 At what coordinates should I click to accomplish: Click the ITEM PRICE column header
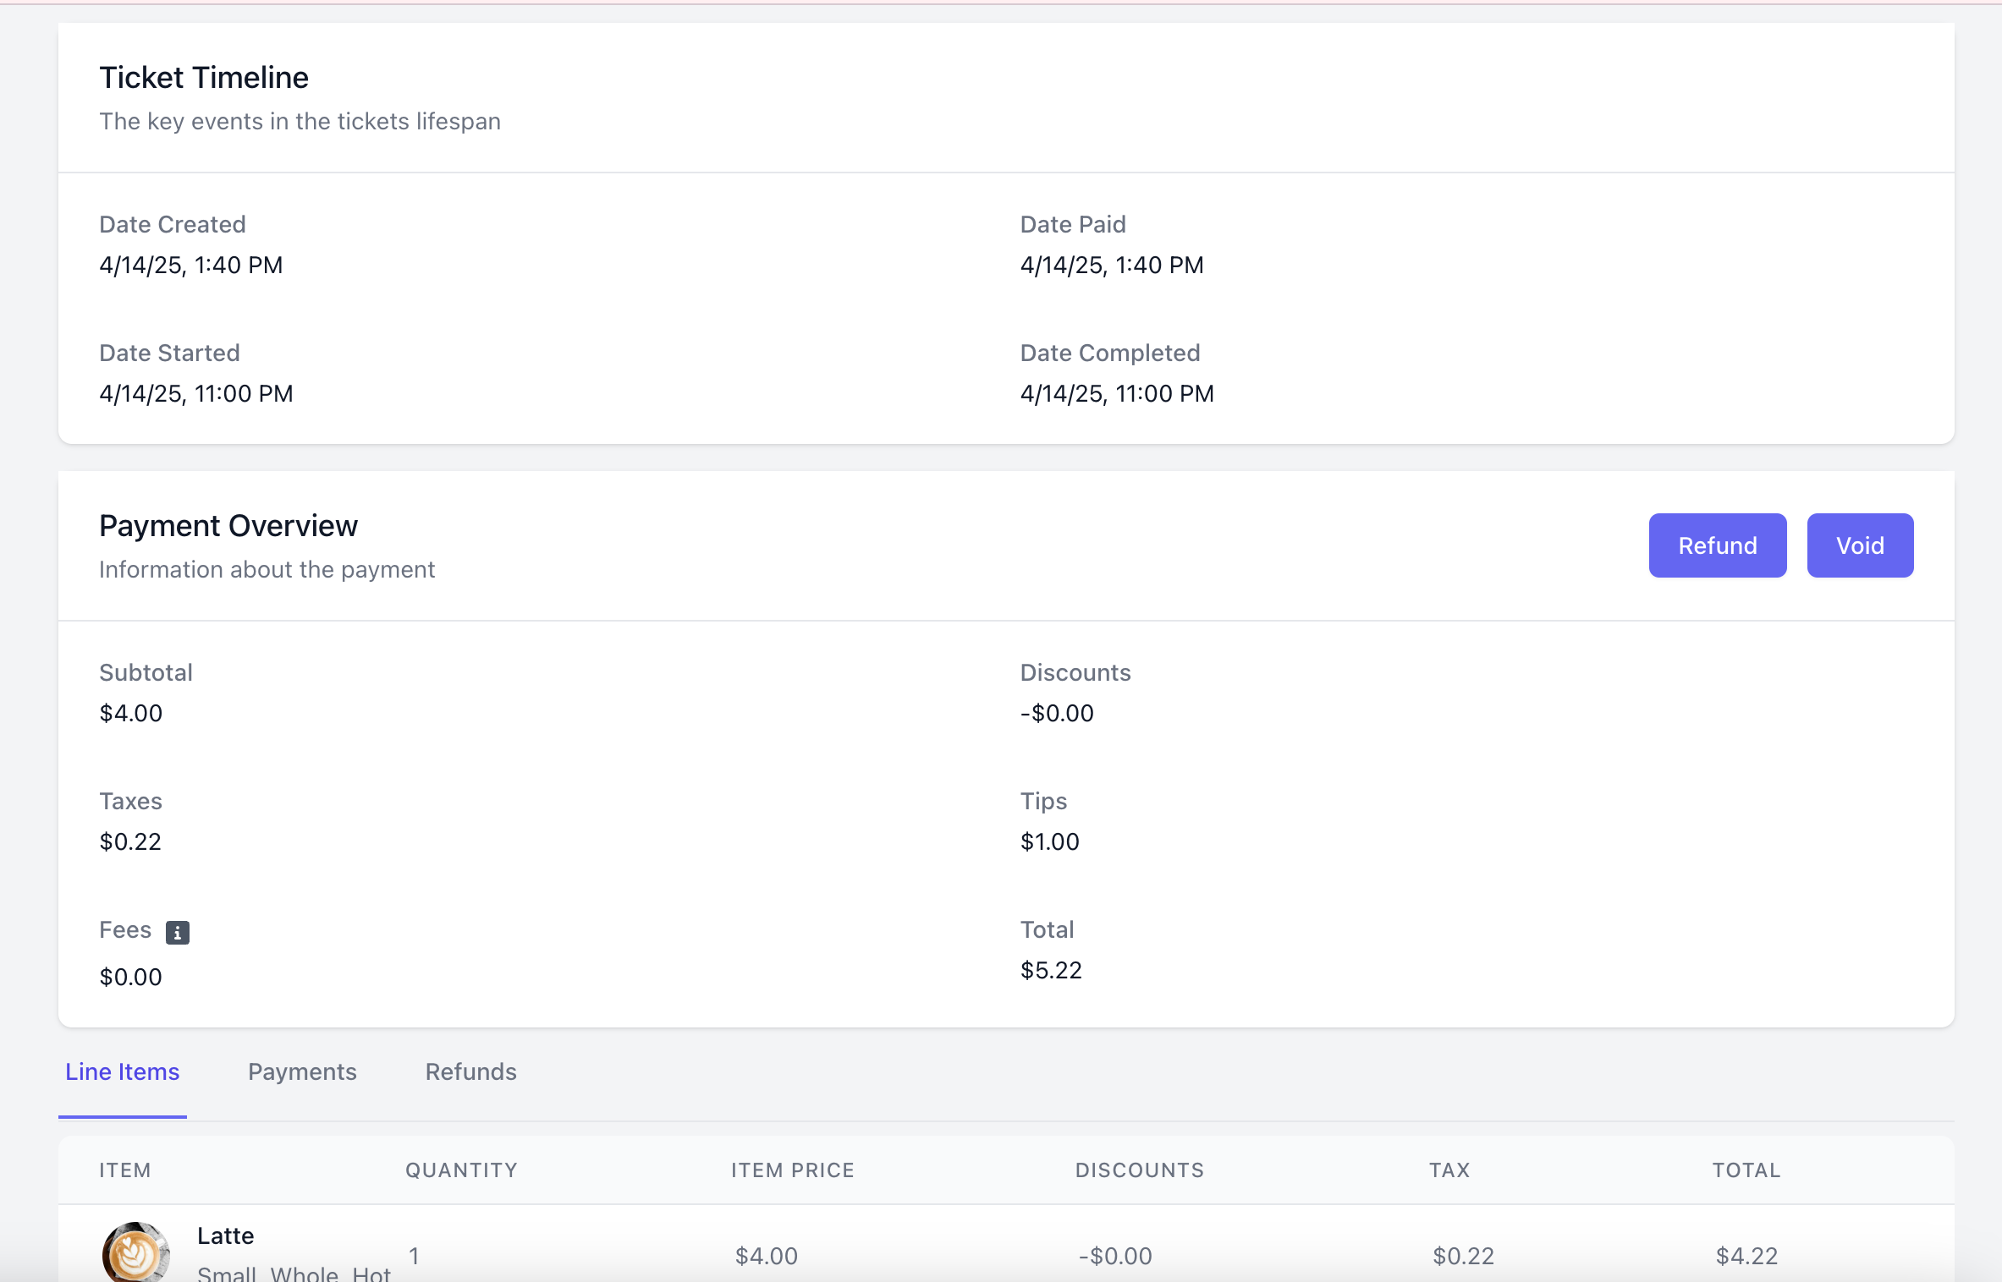click(792, 1170)
